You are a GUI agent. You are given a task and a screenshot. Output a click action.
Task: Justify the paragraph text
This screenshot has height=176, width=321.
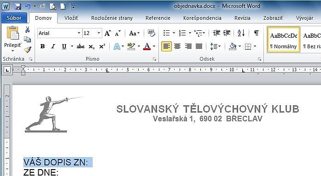coord(199,46)
